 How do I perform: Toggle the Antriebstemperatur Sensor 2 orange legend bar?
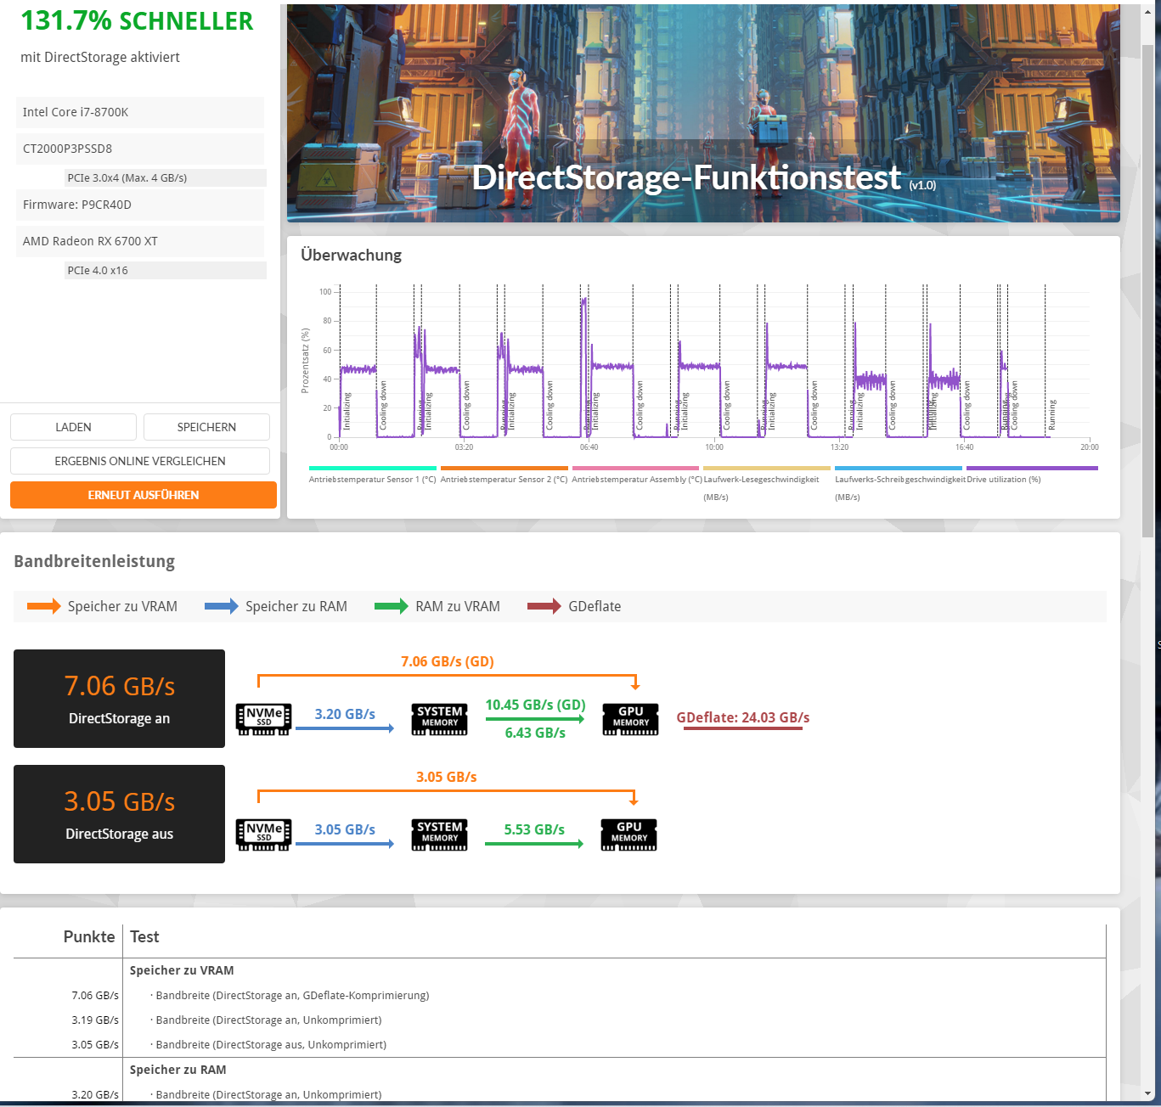(x=504, y=468)
